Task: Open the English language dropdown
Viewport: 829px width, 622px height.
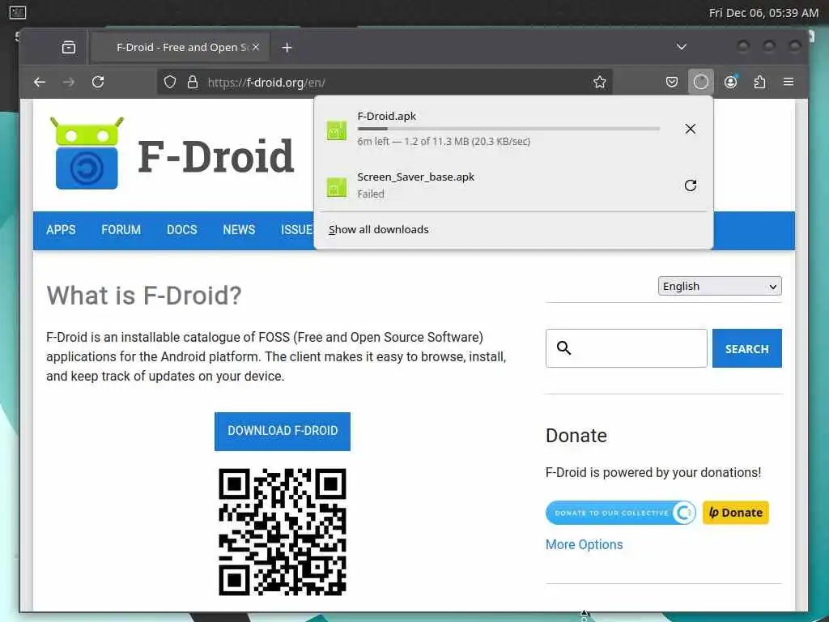Action: tap(720, 286)
